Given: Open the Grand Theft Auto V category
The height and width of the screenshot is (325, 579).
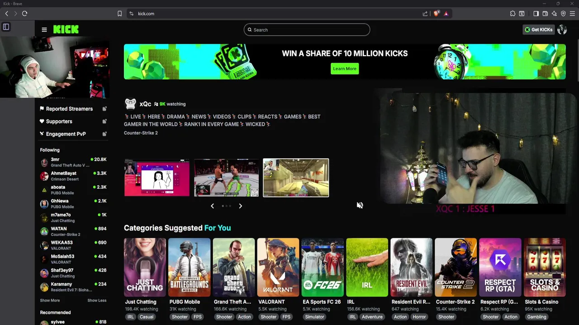Looking at the screenshot, I should pyautogui.click(x=233, y=267).
